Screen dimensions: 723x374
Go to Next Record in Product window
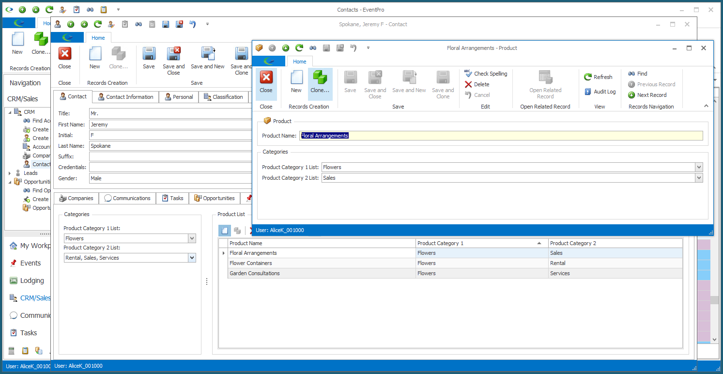(647, 95)
